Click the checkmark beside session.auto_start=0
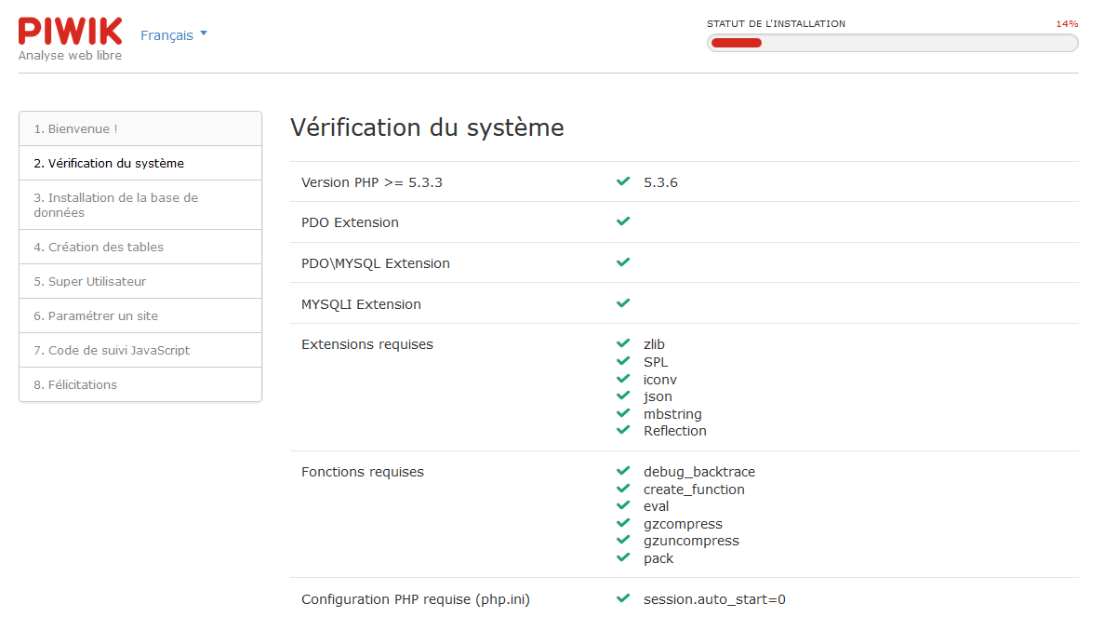The height and width of the screenshot is (617, 1104). (623, 598)
